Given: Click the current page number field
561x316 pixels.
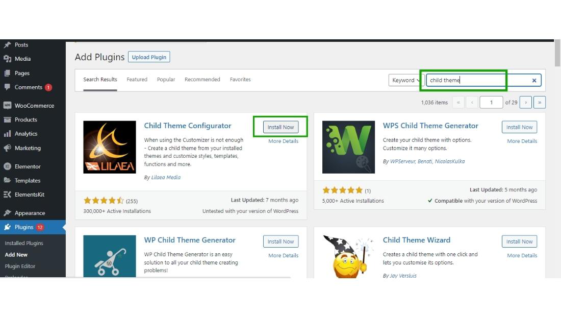Looking at the screenshot, I should (491, 103).
